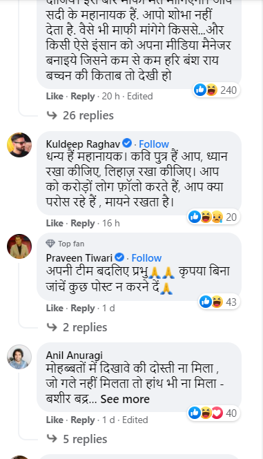Screen dimensions: 263x459
Task: View the 20 reactions on Kuldeep's comment
Action: (214, 217)
